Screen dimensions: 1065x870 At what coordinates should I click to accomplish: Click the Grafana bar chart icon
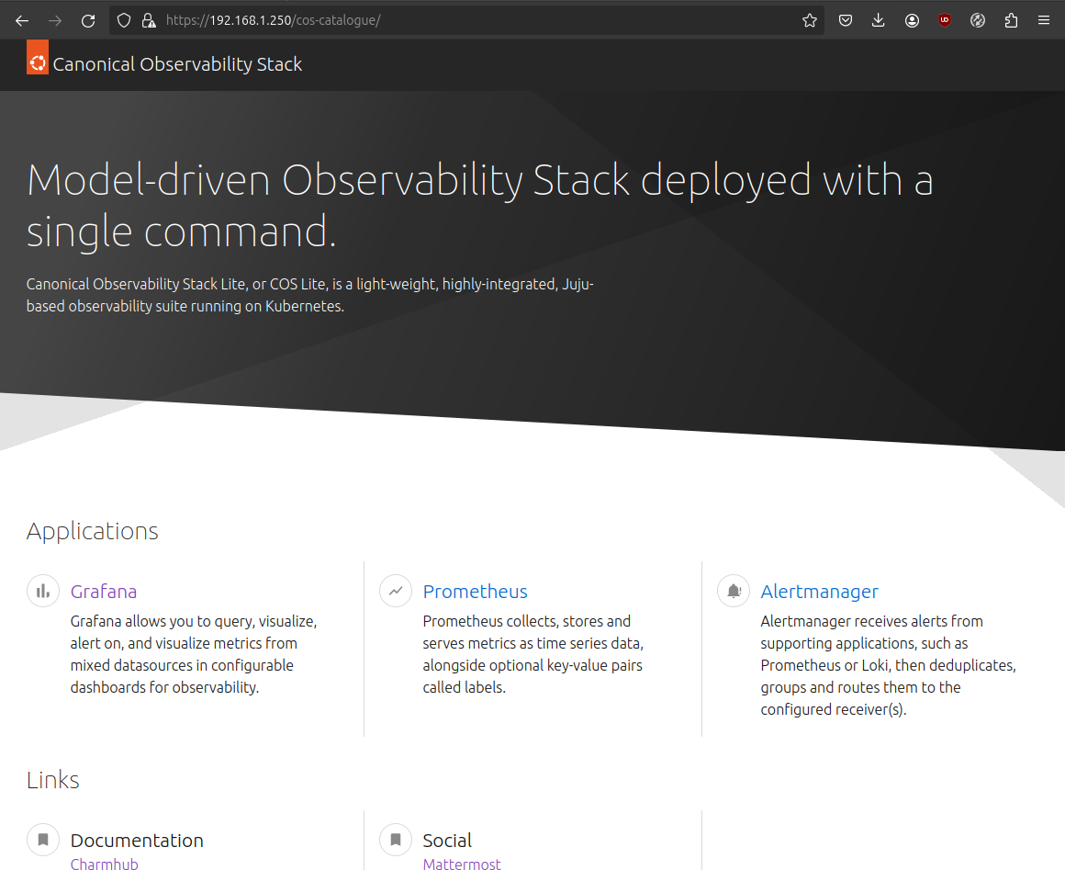[43, 592]
